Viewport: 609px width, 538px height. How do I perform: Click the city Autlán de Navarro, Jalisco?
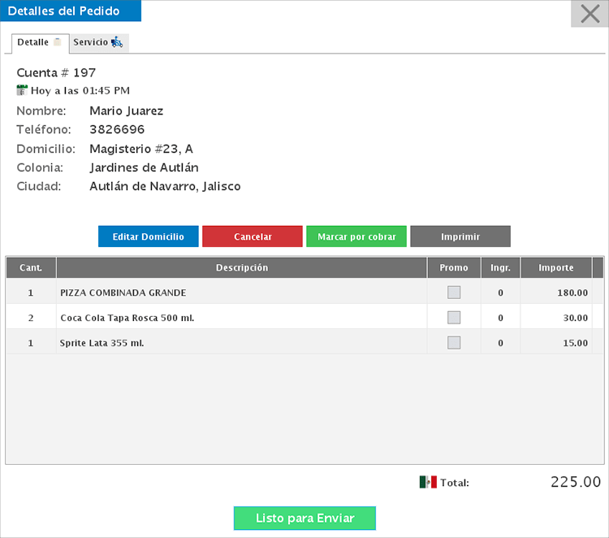click(165, 187)
